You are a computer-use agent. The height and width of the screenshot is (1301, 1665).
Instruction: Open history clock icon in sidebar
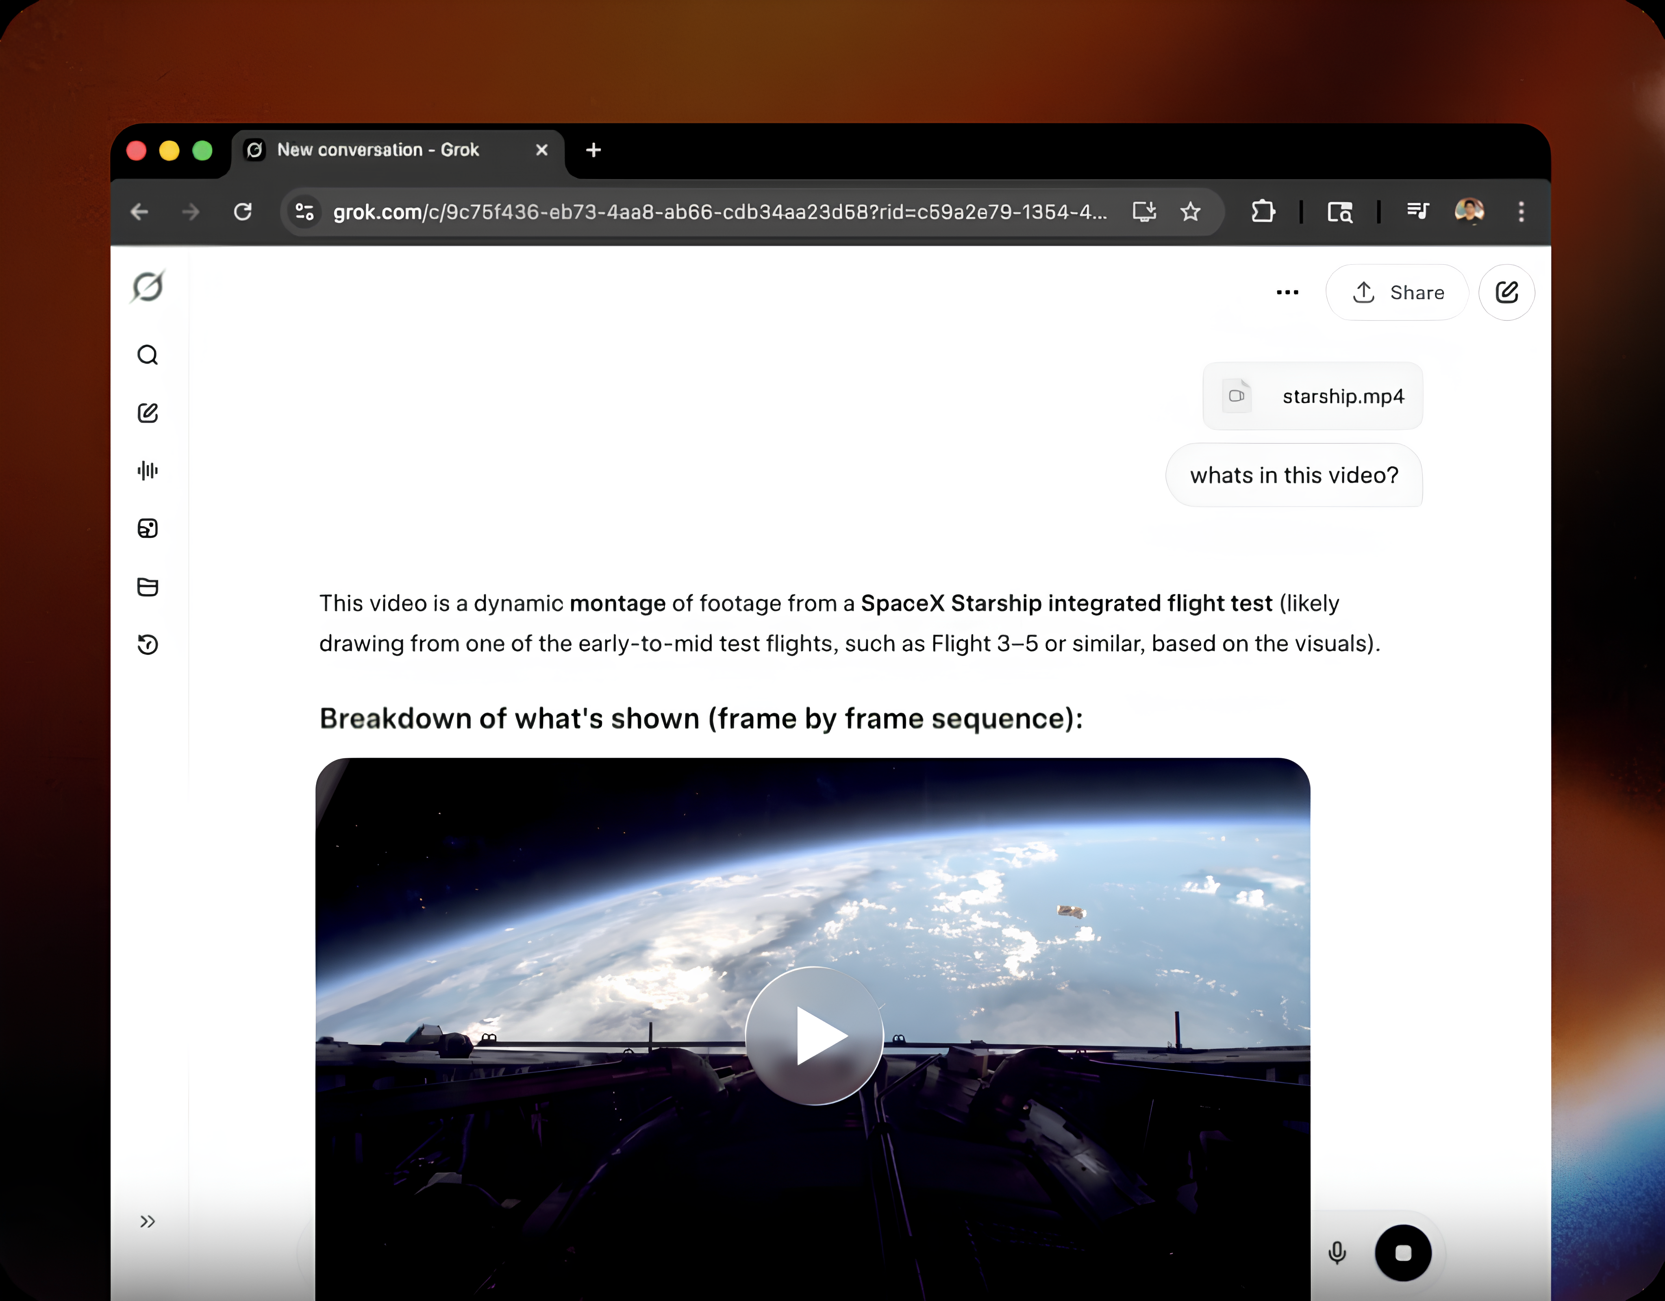pos(148,644)
